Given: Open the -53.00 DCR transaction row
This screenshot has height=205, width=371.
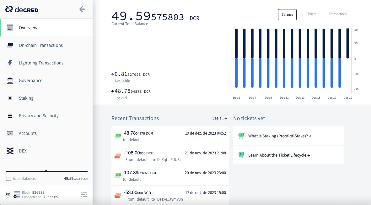Looking at the screenshot, I should tap(170, 196).
